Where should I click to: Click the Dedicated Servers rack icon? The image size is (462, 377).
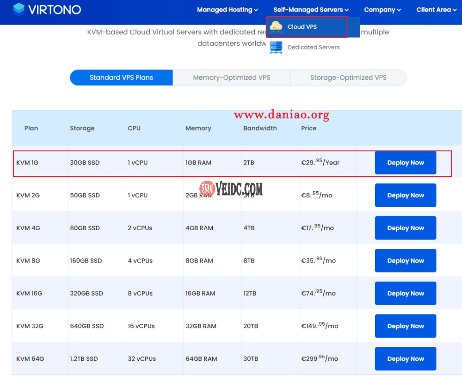tap(276, 47)
